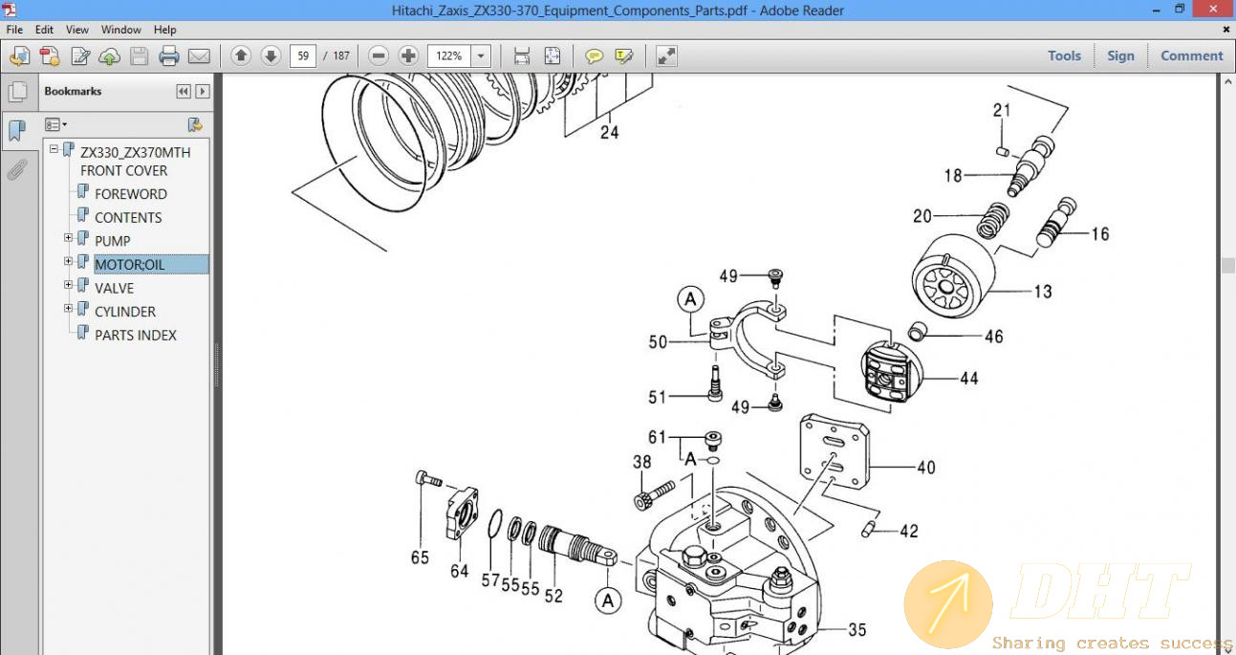Image resolution: width=1236 pixels, height=655 pixels.
Task: Open the Help menu
Action: pos(164,30)
